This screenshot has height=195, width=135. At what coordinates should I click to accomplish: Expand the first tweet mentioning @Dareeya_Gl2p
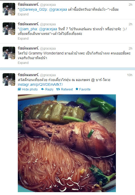(23, 14)
